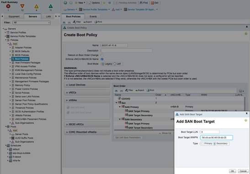This screenshot has width=250, height=174.
Task: Select the exp-bkup-outdate schedule
Action: tap(21, 153)
